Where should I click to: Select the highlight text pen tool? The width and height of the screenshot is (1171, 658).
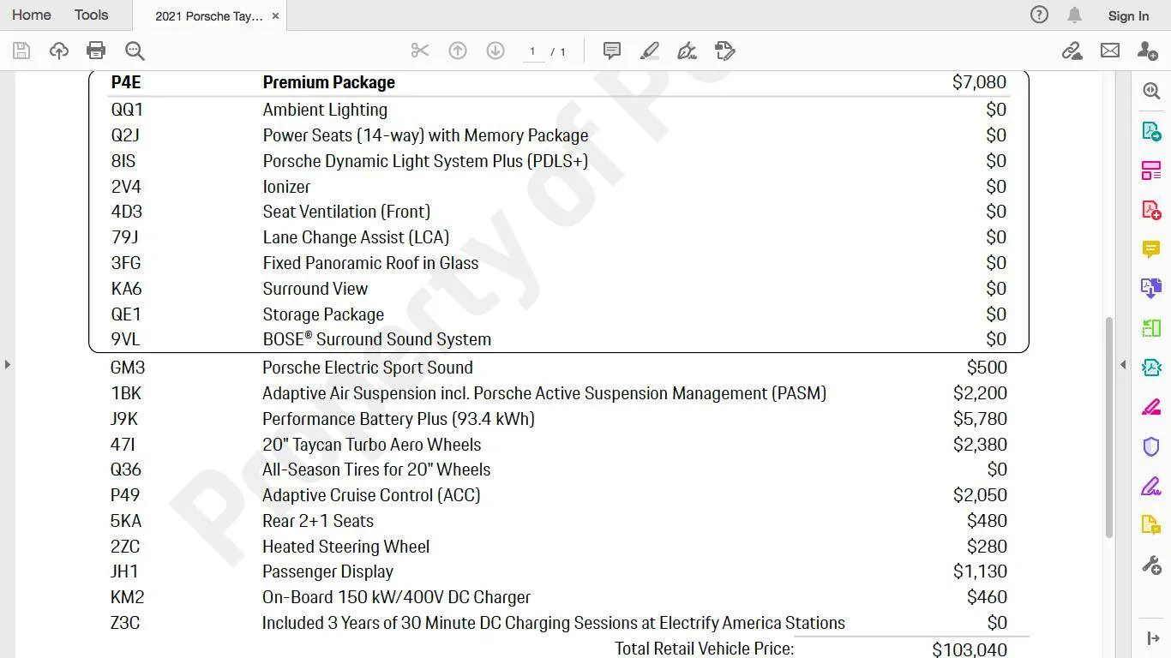[650, 51]
